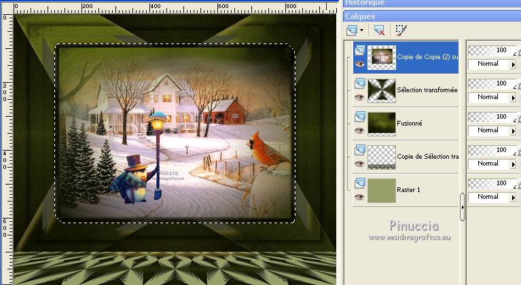Toggle visibility of Copie de Sélection layer

coord(359,164)
